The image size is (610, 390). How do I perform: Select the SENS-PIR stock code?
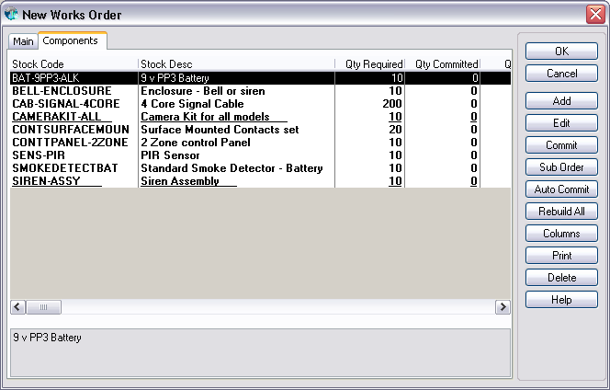coord(39,155)
